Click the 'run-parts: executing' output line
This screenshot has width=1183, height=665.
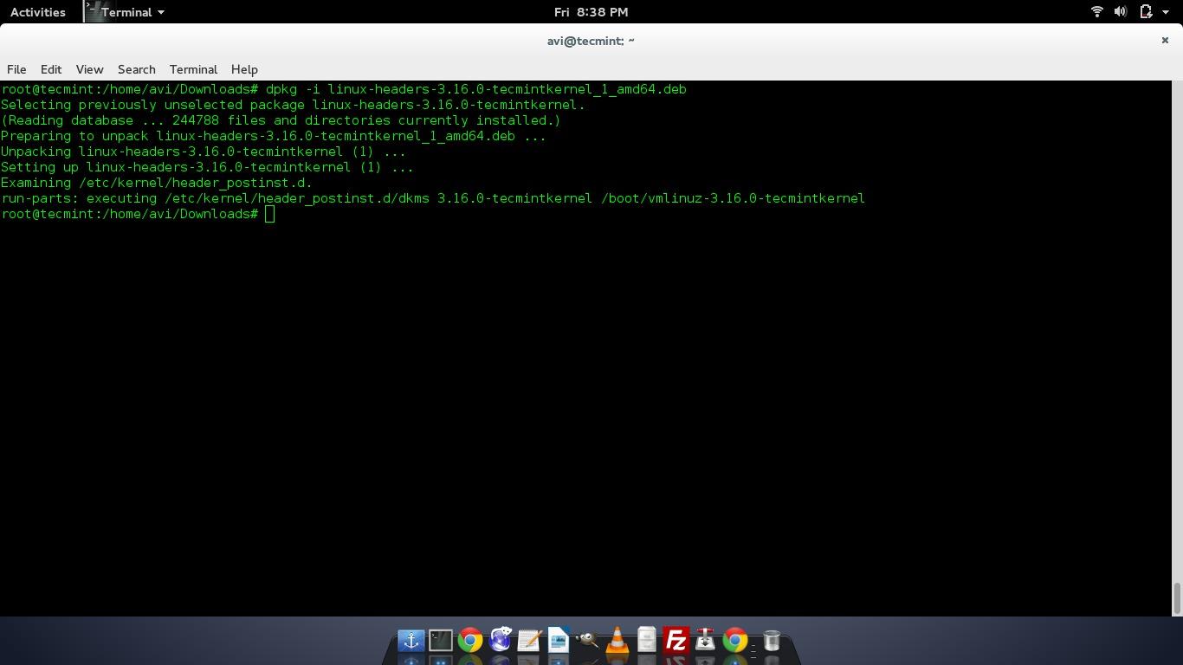pos(433,198)
